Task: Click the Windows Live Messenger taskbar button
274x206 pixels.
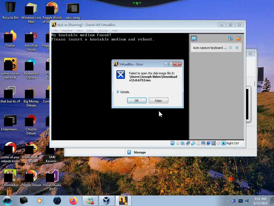Action: click(90, 201)
